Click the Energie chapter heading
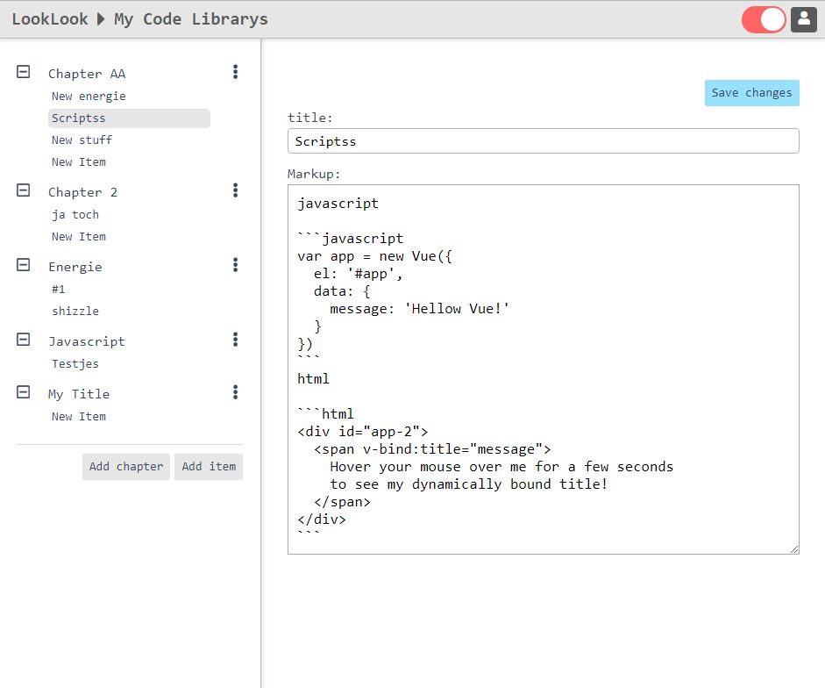This screenshot has height=688, width=825. click(x=75, y=267)
